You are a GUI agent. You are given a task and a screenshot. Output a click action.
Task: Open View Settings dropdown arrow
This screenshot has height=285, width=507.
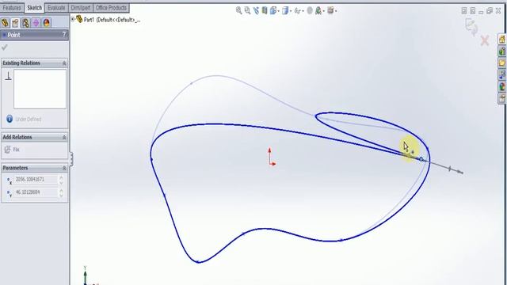[336, 11]
